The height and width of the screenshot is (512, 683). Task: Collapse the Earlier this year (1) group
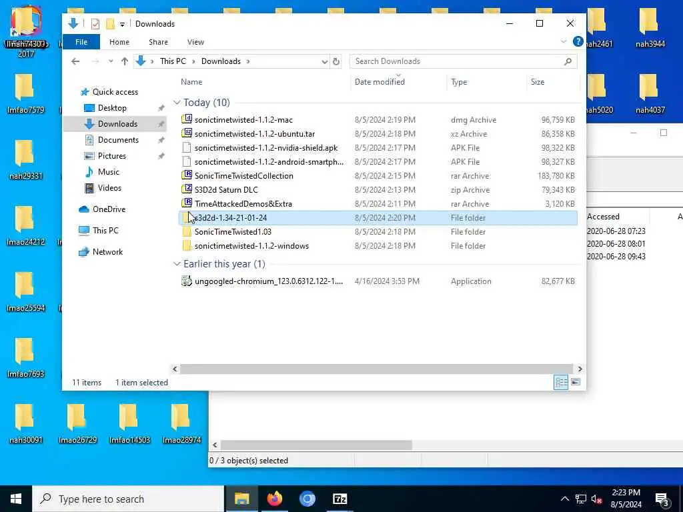[x=177, y=264]
